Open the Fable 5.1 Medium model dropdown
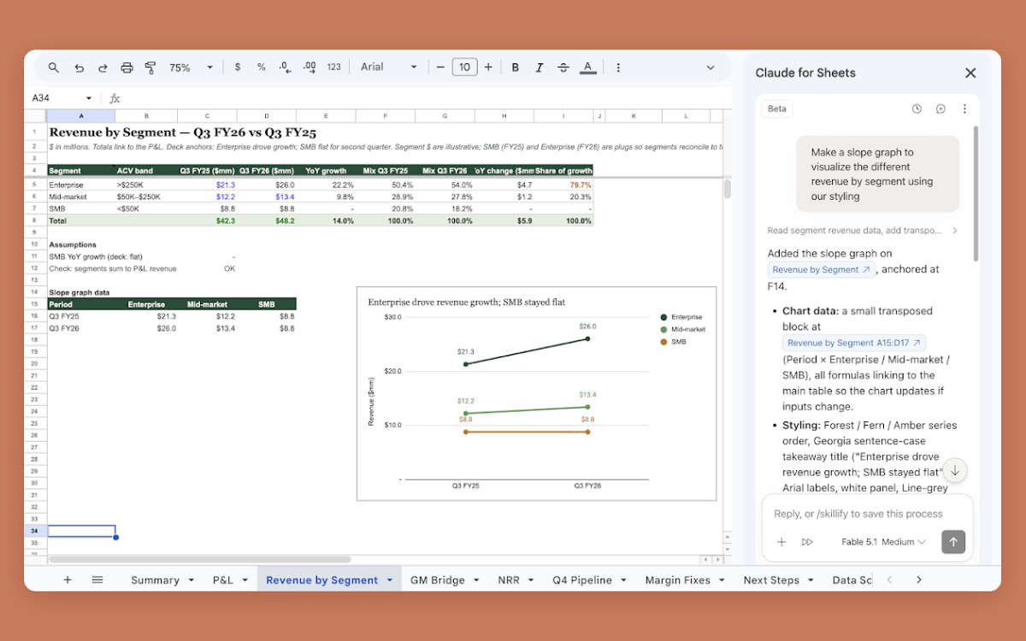The image size is (1026, 641). [884, 542]
